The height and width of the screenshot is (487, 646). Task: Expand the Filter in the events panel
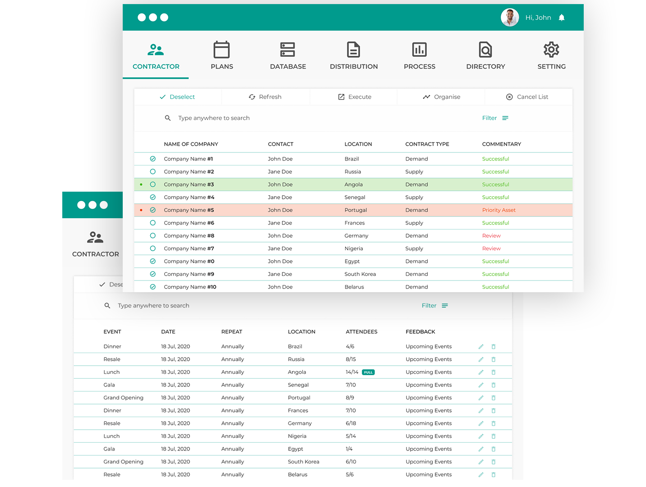click(x=434, y=306)
